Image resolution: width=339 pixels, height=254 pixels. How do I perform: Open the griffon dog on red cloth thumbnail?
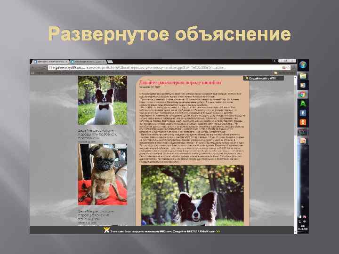coord(103,175)
